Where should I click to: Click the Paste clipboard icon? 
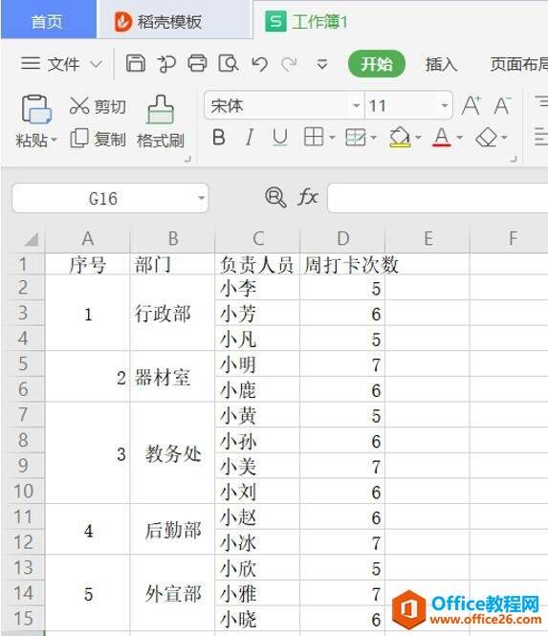(36, 110)
